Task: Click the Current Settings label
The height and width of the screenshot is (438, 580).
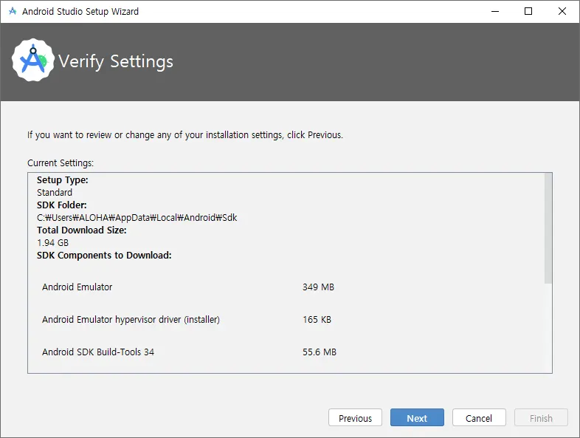Action: pos(61,162)
